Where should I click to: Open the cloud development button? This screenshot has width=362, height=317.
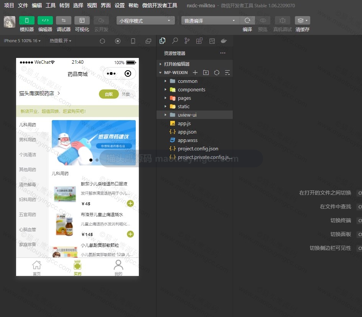point(101,20)
